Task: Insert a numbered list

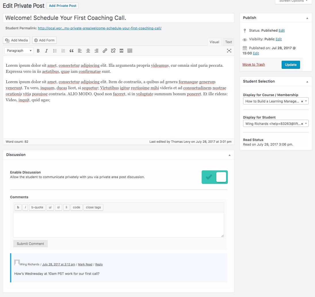Action: click(63, 51)
